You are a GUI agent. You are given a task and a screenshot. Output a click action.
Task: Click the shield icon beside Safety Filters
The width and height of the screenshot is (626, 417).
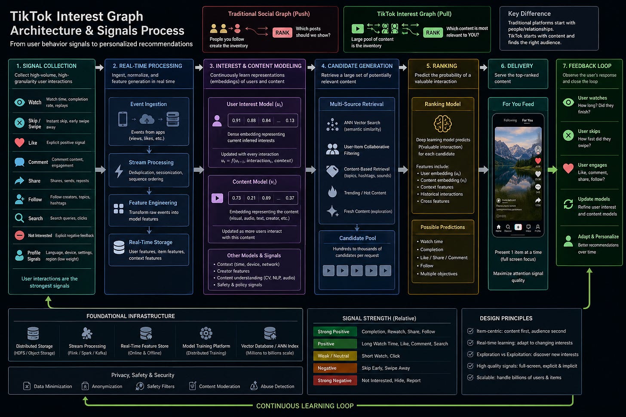click(140, 386)
